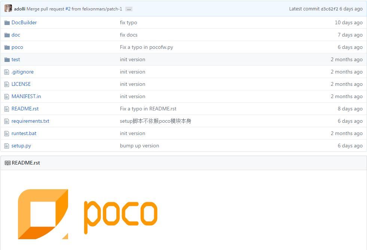This screenshot has width=367, height=250.
Task: Click the MANIFEST.in file icon
Action: point(7,97)
